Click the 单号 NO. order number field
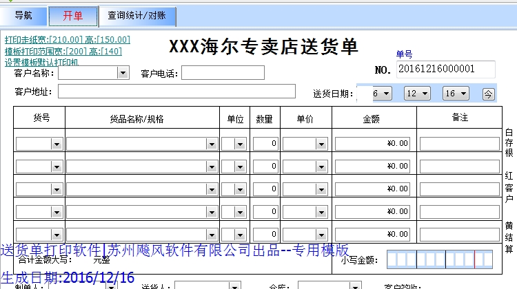This screenshot has width=517, height=289. [445, 69]
